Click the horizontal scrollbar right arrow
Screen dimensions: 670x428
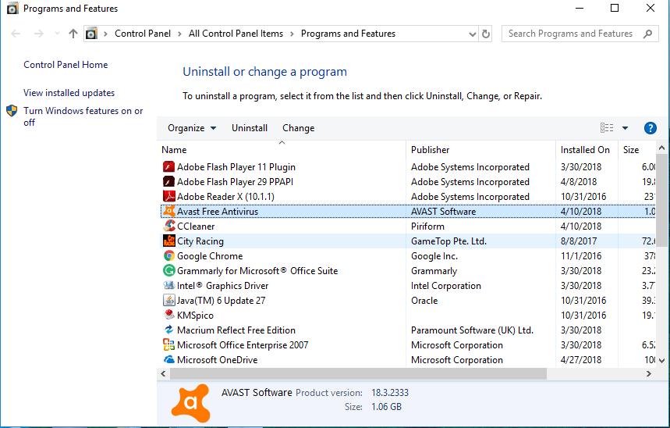649,373
